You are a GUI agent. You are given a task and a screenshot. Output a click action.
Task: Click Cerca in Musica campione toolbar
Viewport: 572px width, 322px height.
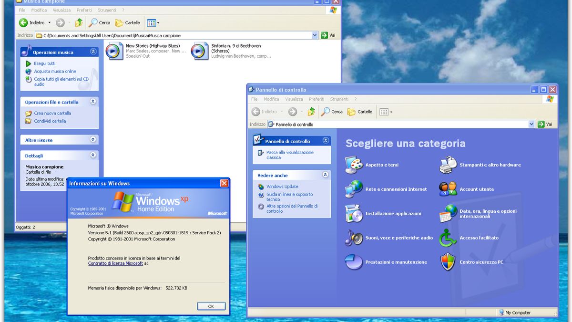[x=100, y=22]
